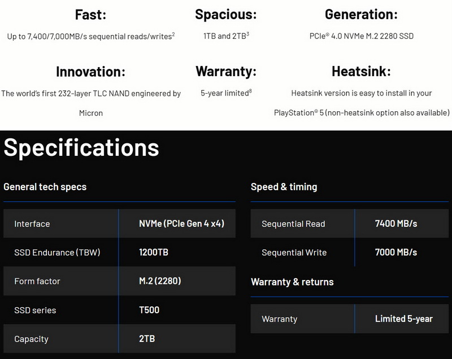
Task: Click the large "Specifications" title
Action: coord(81,147)
